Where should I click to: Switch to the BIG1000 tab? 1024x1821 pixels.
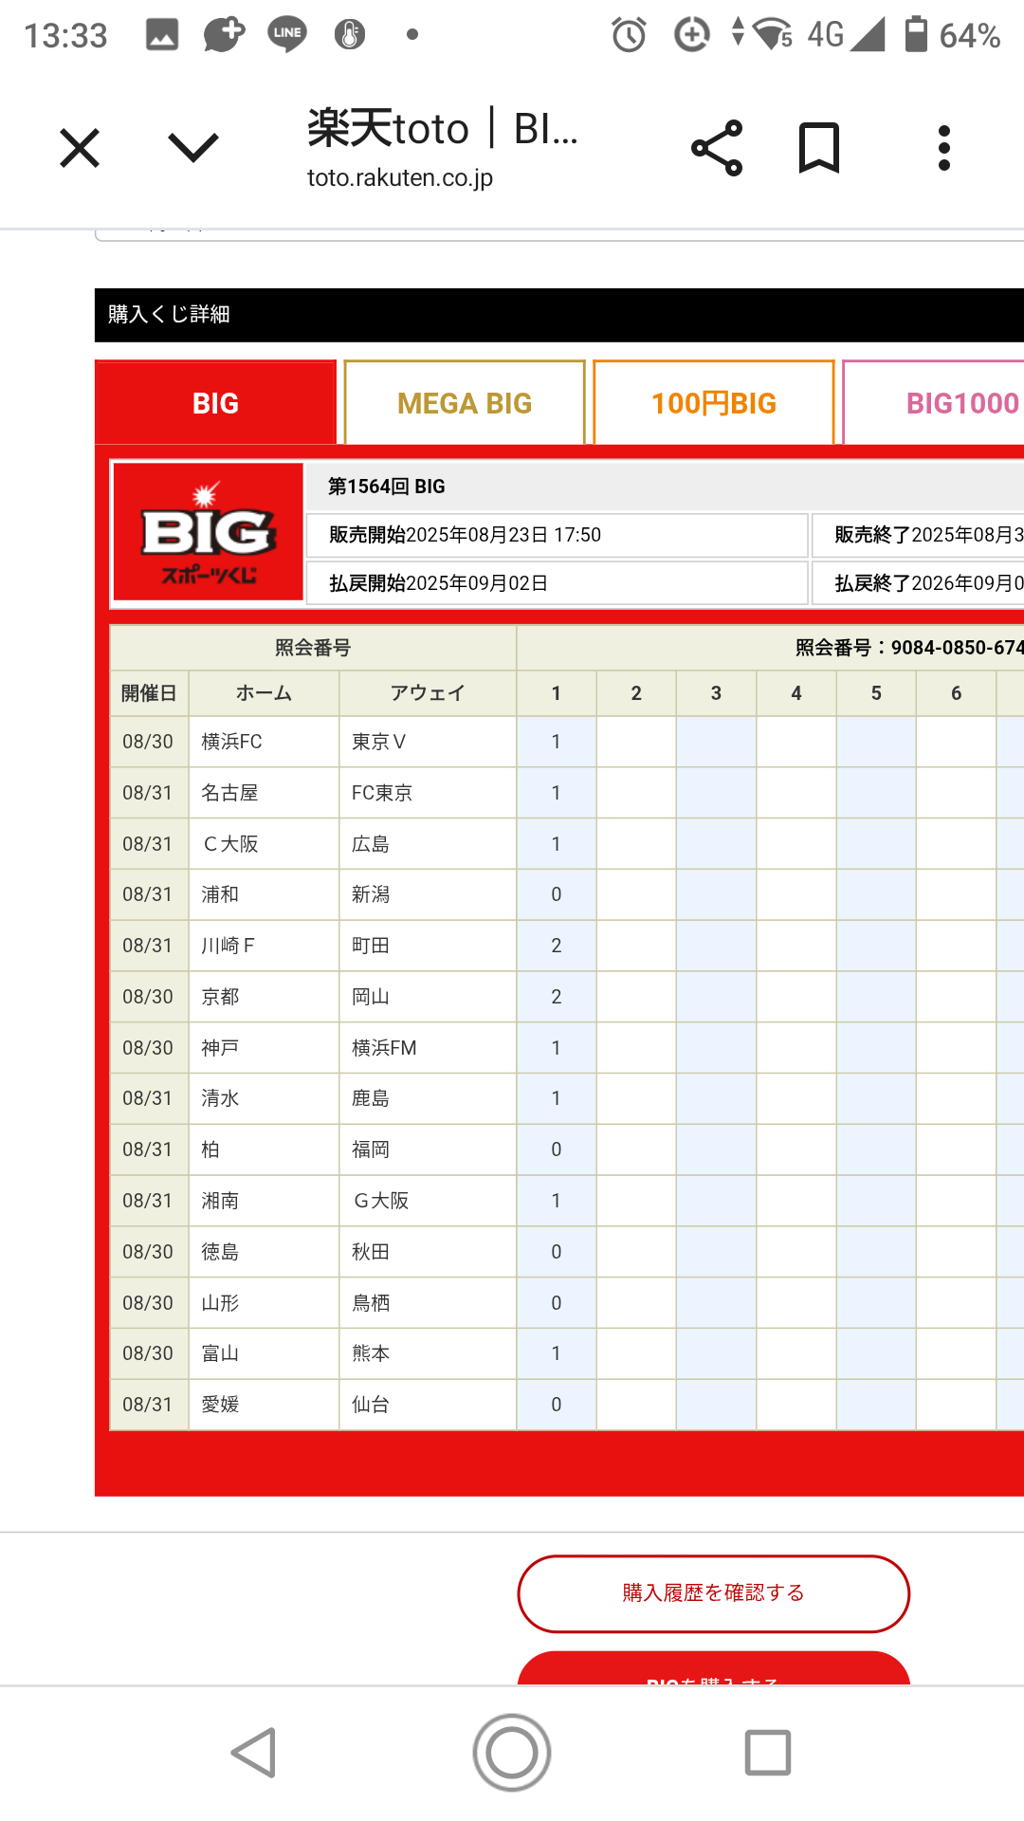click(x=934, y=403)
